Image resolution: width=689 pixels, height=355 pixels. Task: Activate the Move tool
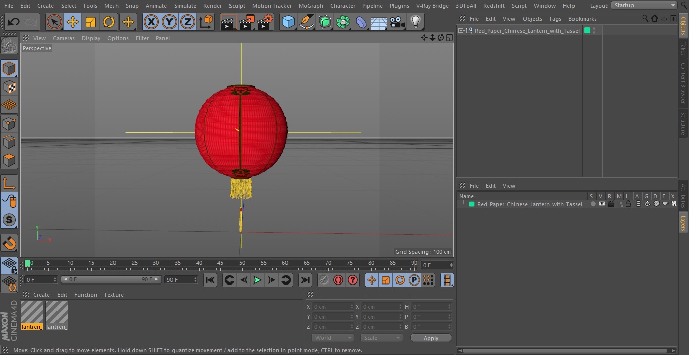(x=73, y=22)
